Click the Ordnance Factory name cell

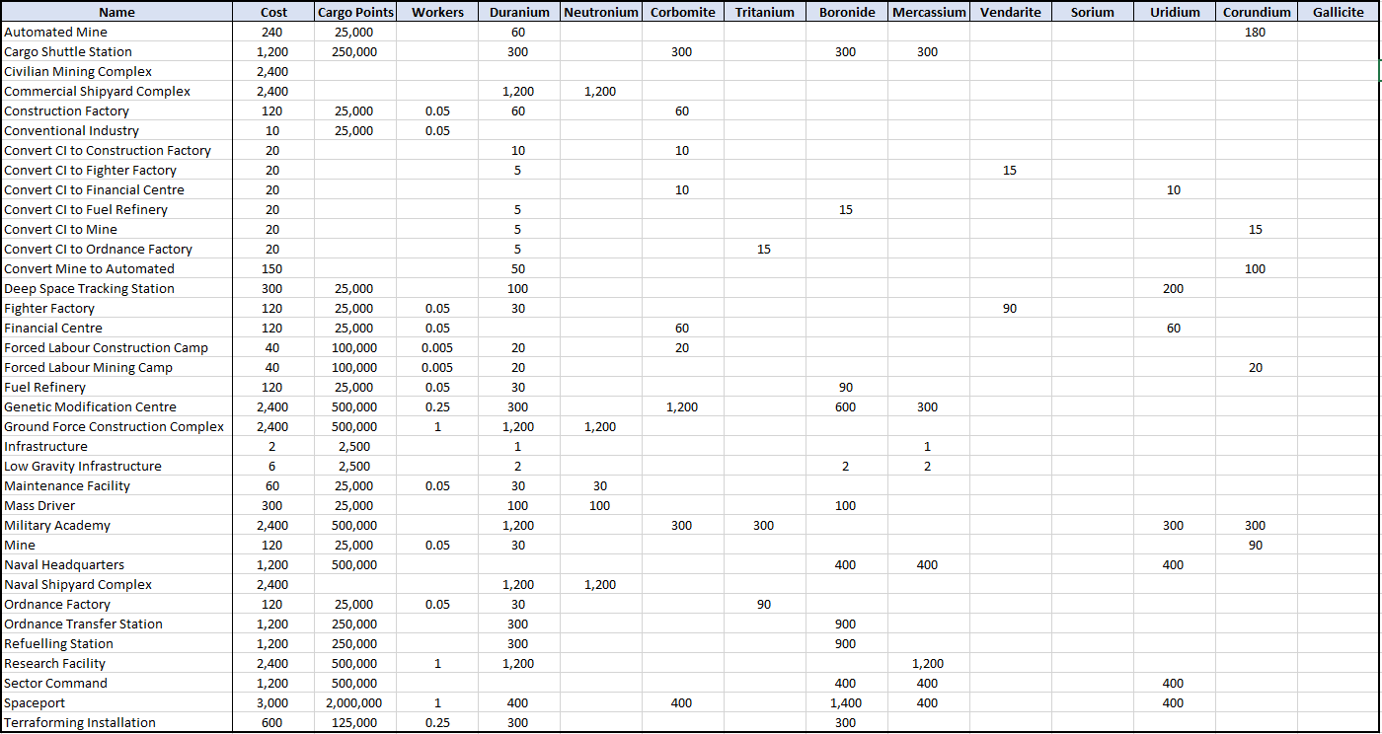point(117,604)
